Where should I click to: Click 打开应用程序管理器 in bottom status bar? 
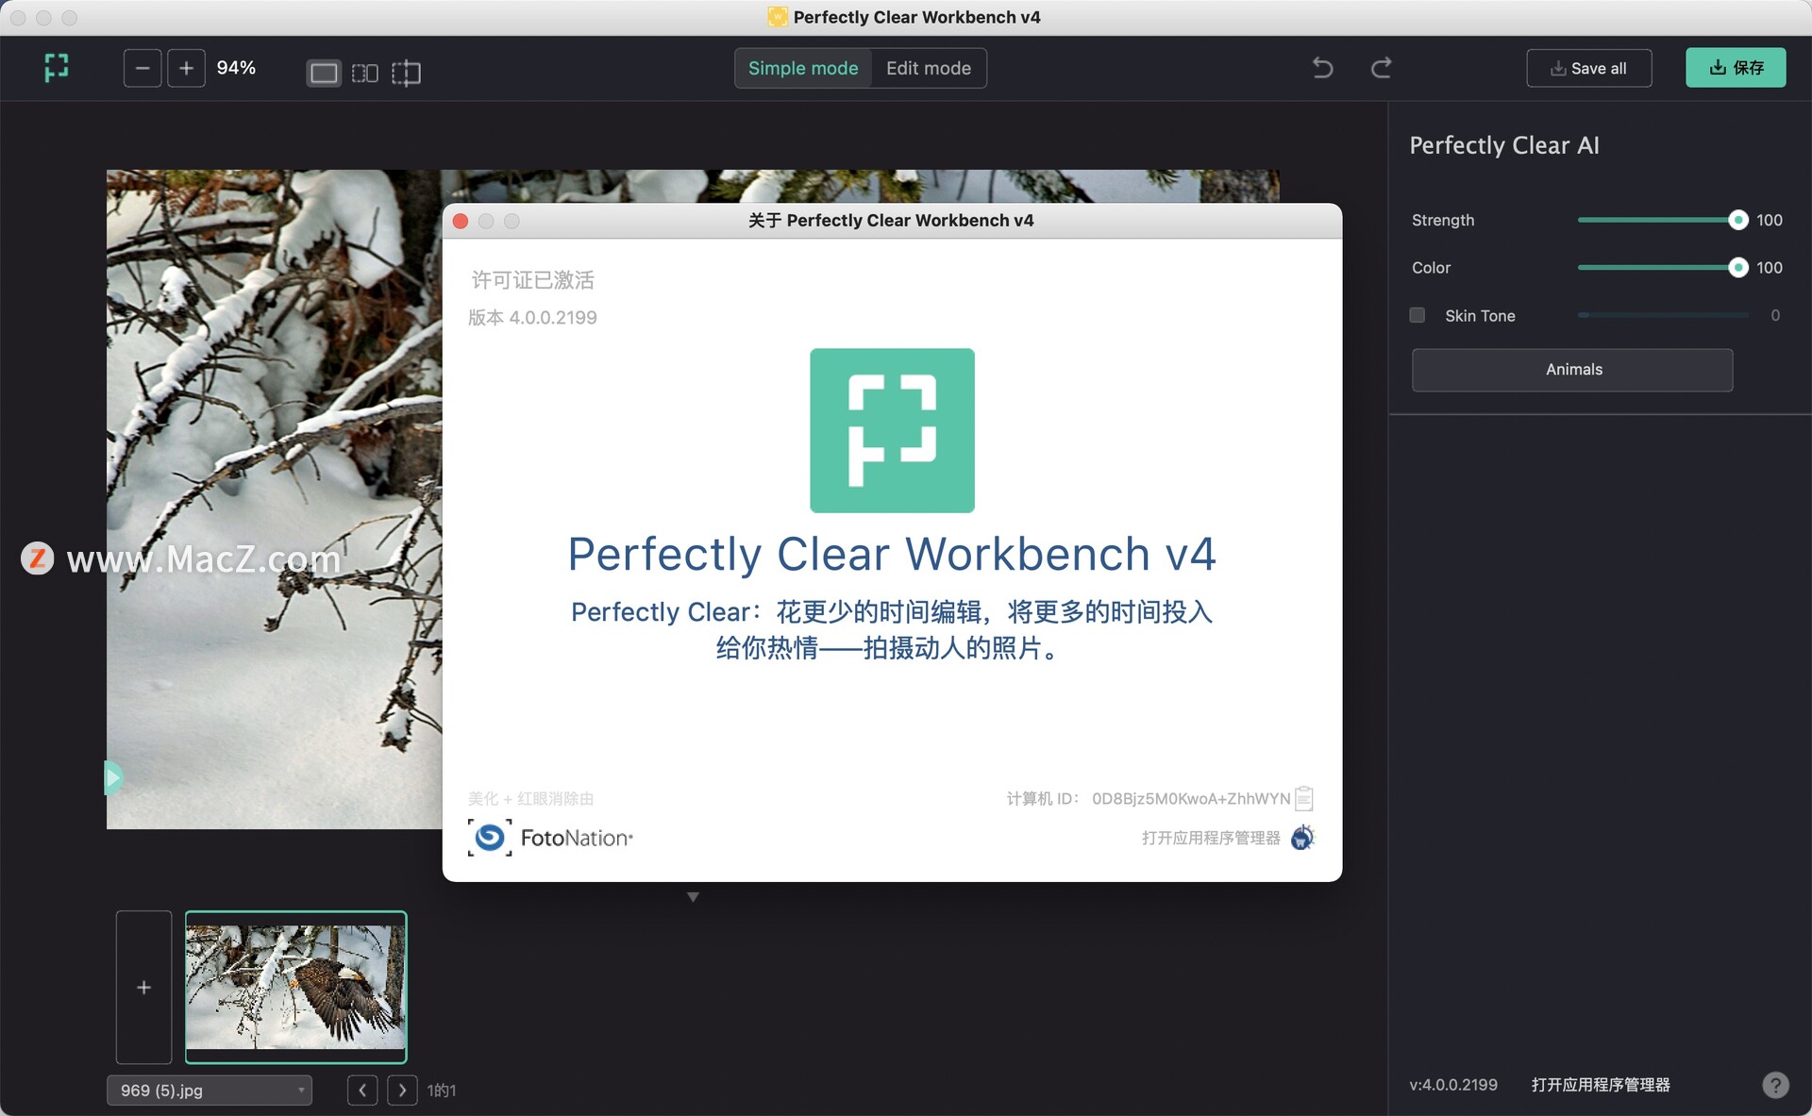click(1601, 1085)
